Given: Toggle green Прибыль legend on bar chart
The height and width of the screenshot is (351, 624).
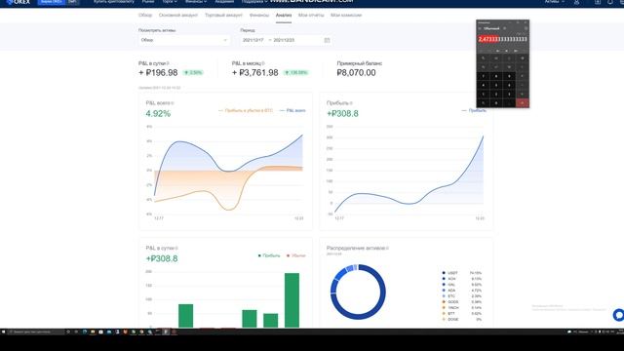Looking at the screenshot, I should coord(269,255).
